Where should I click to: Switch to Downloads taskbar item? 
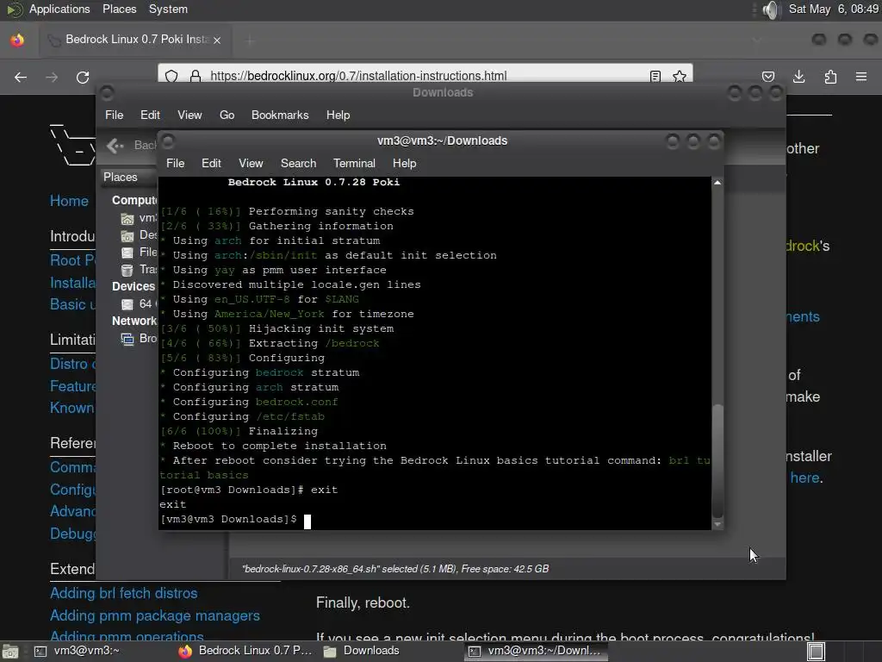362,651
